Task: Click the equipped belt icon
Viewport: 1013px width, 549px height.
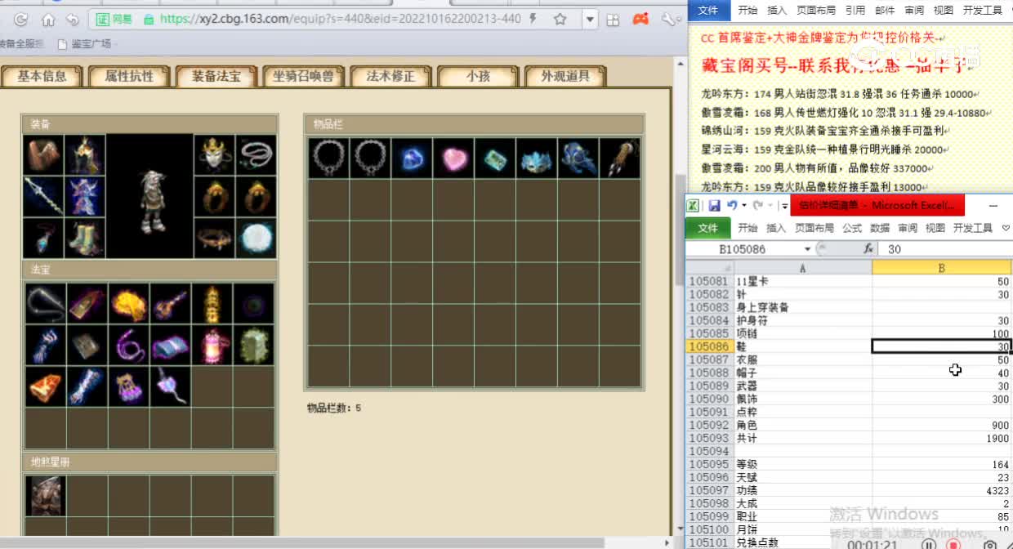Action: point(214,238)
